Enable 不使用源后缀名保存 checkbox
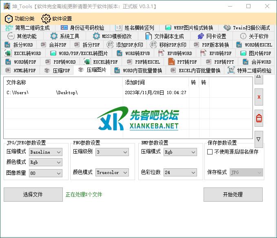Screen dimensions: 277x238 pos(210,152)
